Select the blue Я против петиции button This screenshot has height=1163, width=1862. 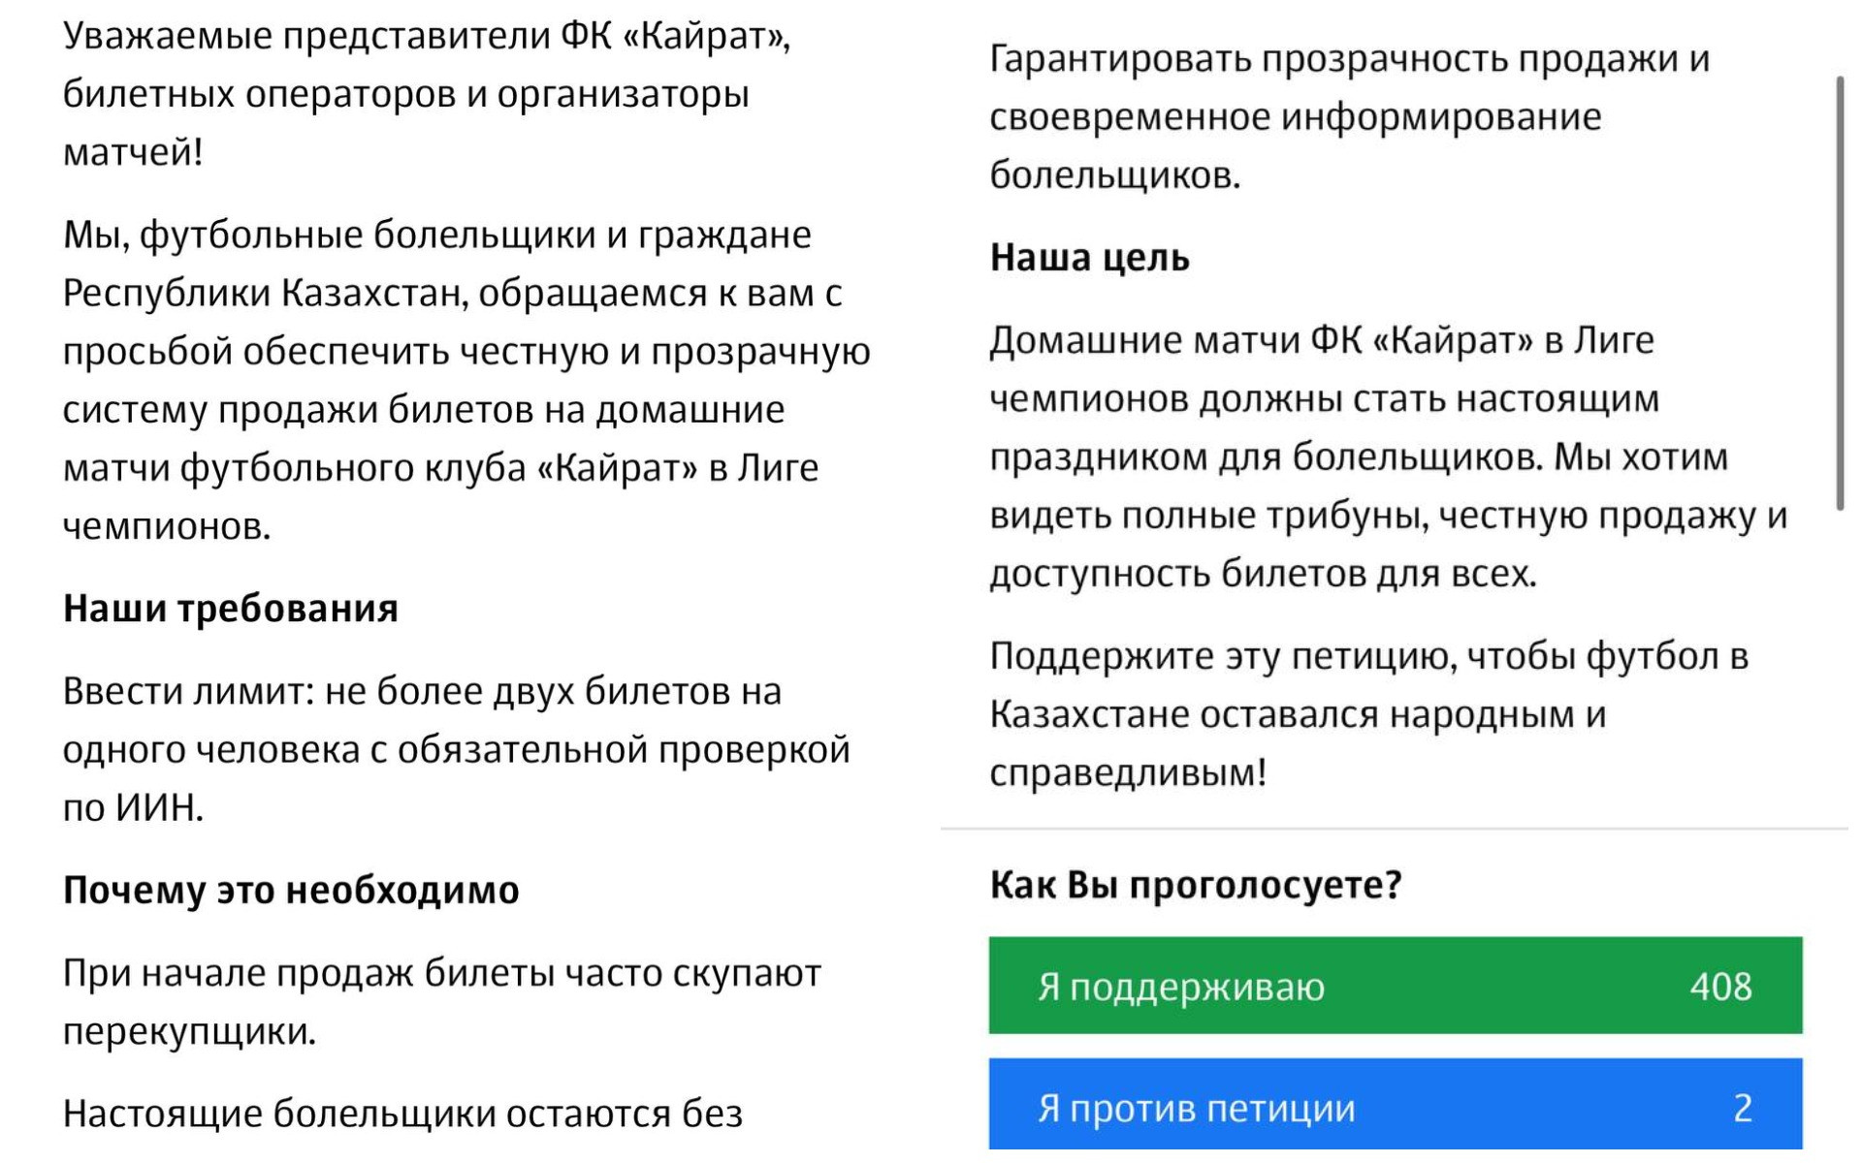tap(1396, 1107)
